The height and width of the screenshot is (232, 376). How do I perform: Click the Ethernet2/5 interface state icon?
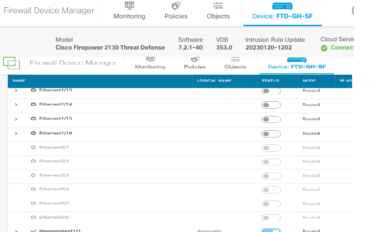coord(34,203)
